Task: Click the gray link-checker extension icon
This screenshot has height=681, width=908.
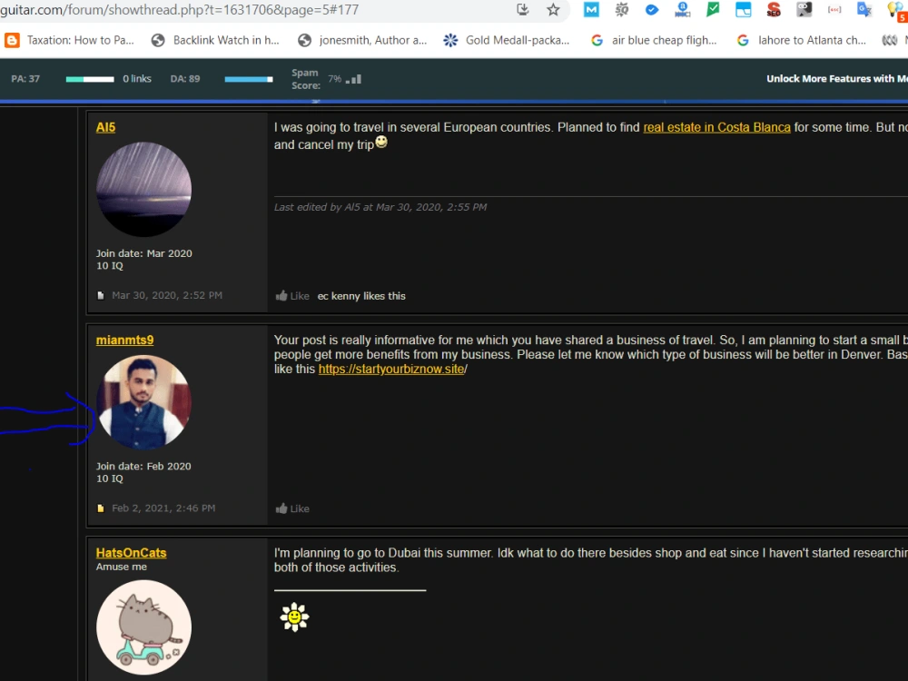Action: (804, 9)
